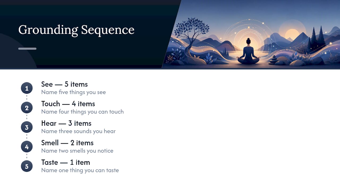Click 'Name one thing you can taste' text

coord(80,170)
